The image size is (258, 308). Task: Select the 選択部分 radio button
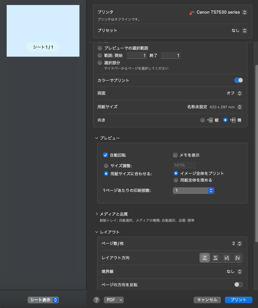pyautogui.click(x=100, y=63)
